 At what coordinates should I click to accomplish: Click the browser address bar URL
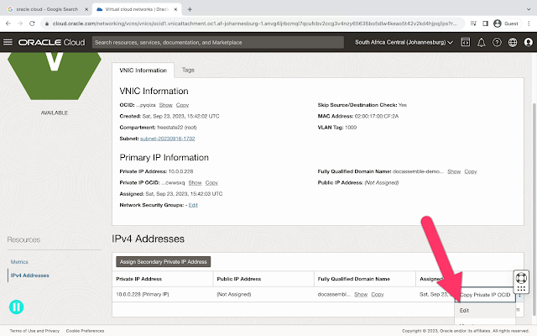point(254,24)
